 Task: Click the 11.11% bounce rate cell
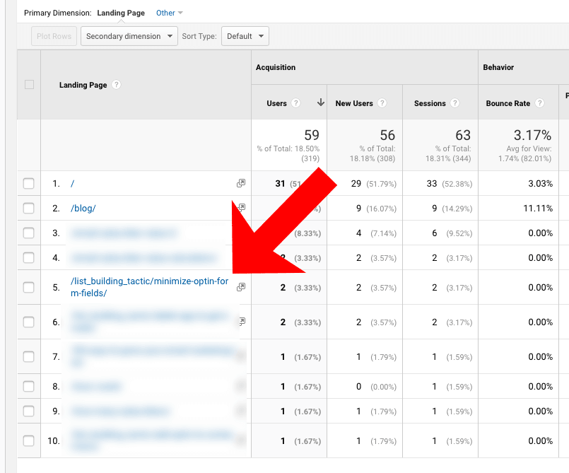pos(538,208)
